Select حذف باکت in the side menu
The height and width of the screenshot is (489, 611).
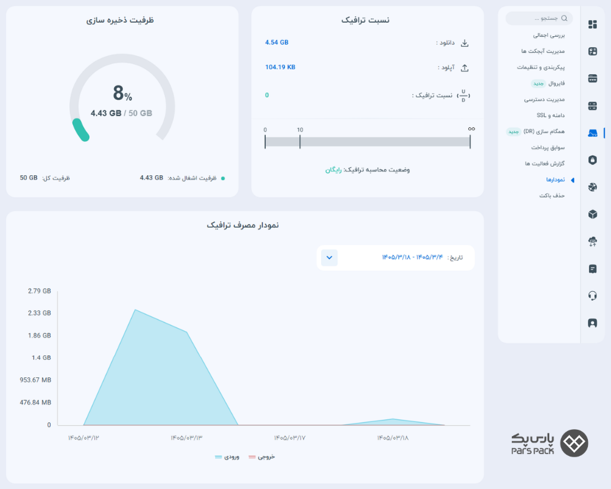552,195
